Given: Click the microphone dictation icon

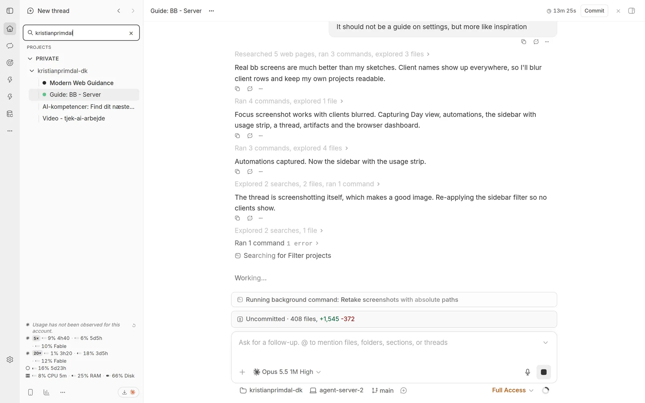Looking at the screenshot, I should [x=527, y=372].
